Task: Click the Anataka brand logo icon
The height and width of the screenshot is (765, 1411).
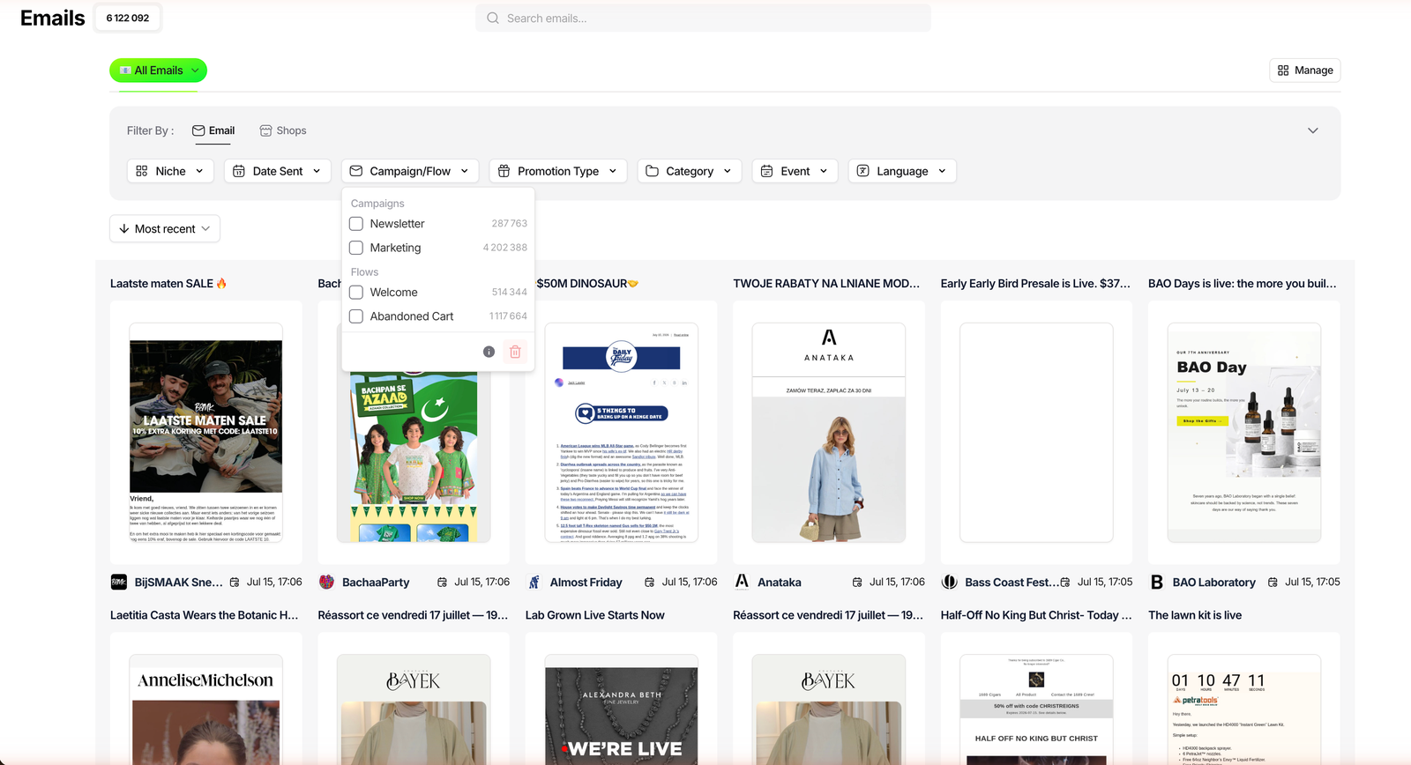Action: [x=742, y=582]
